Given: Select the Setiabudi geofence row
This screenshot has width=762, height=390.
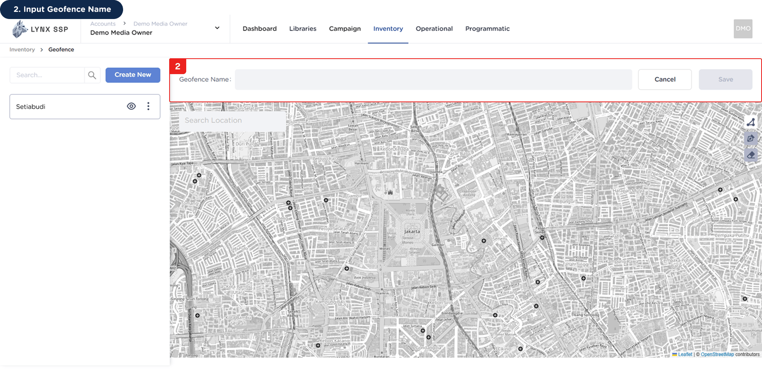Looking at the screenshot, I should [x=85, y=107].
